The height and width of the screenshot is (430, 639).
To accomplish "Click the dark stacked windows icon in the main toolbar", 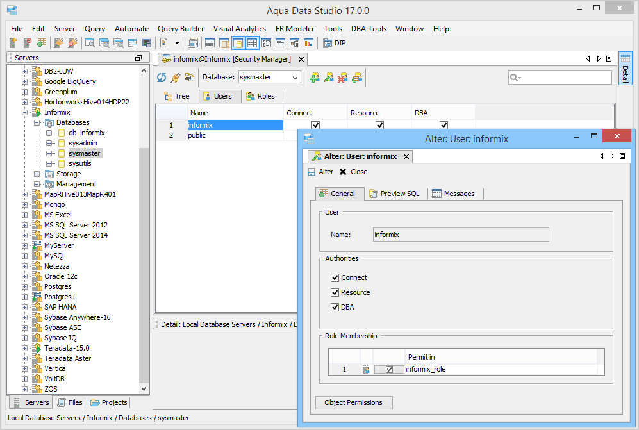I will click(147, 43).
